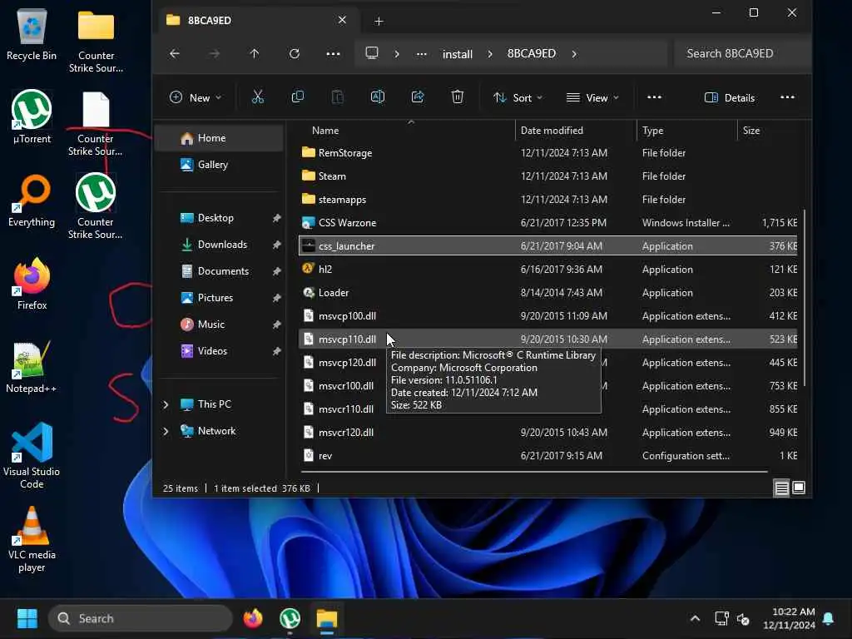Viewport: 852px width, 639px height.
Task: Show hidden system tray icons
Action: [695, 618]
